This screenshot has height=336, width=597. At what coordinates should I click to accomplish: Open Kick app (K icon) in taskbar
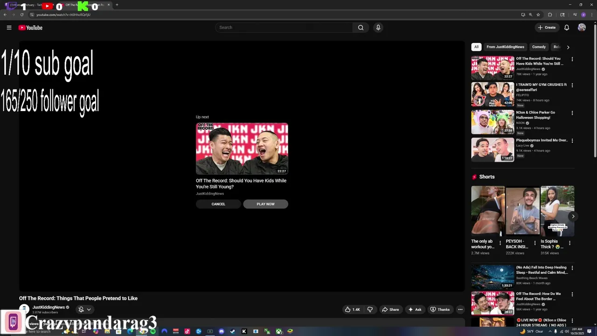coord(244,331)
